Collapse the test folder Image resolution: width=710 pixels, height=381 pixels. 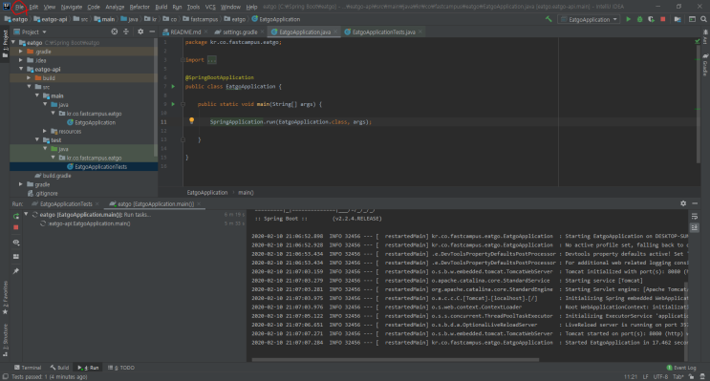pyautogui.click(x=37, y=140)
